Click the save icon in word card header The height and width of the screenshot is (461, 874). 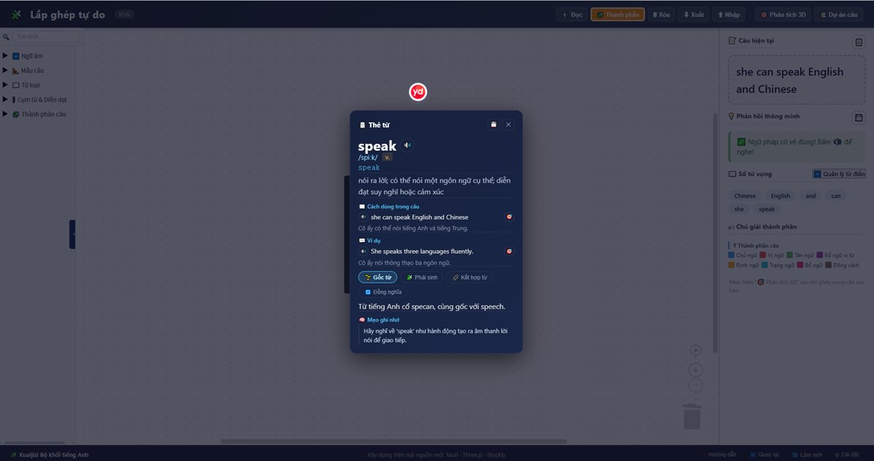click(x=494, y=124)
